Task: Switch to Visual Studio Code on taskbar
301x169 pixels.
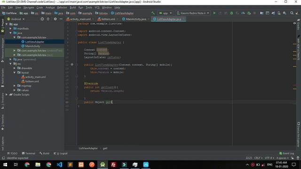Action: click(x=60, y=165)
